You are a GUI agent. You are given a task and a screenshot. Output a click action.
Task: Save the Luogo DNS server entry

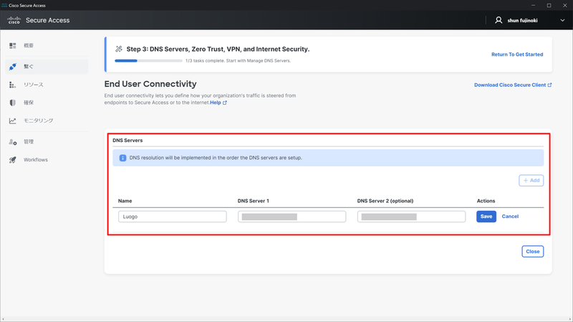(486, 217)
